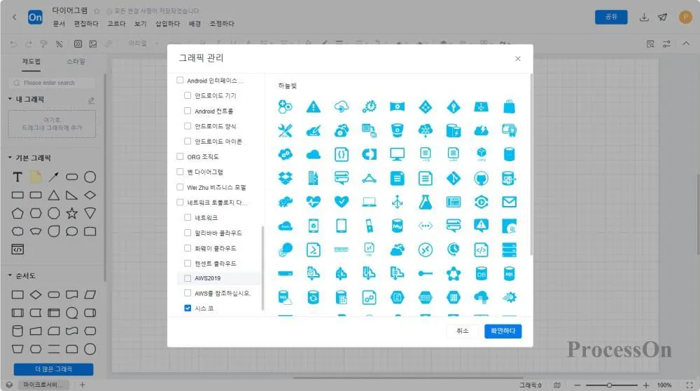
Task: Choose the desktop monitor icon
Action: point(397,155)
